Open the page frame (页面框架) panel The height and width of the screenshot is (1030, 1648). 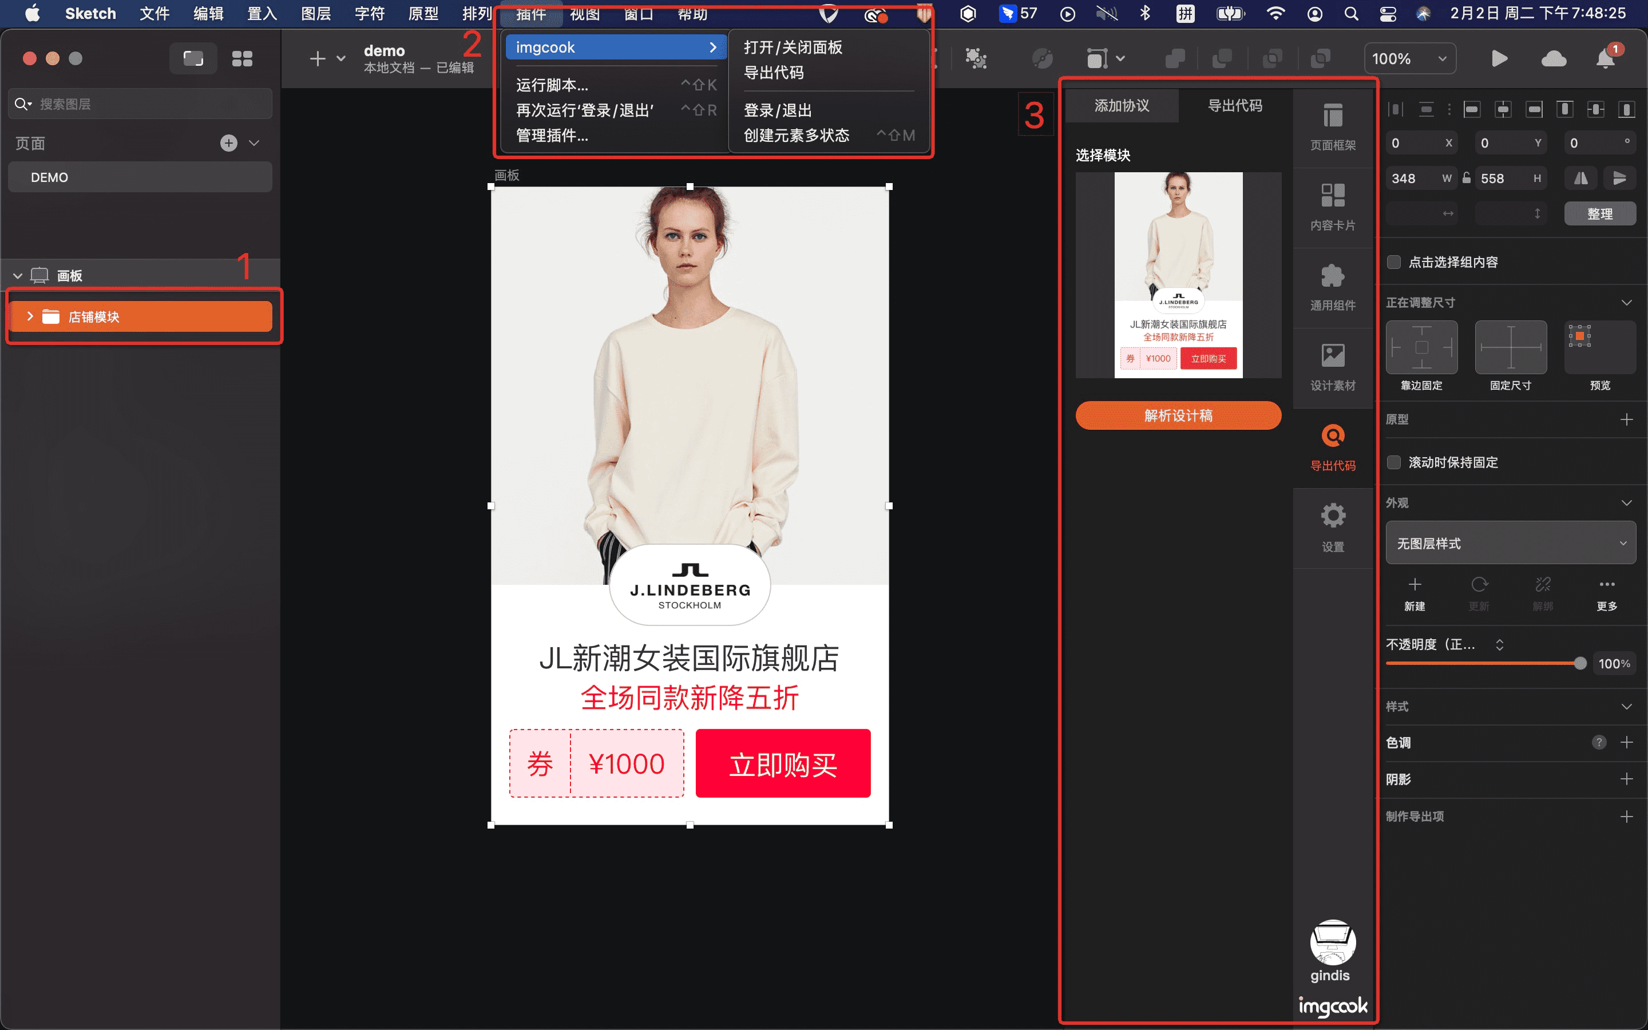coord(1333,128)
